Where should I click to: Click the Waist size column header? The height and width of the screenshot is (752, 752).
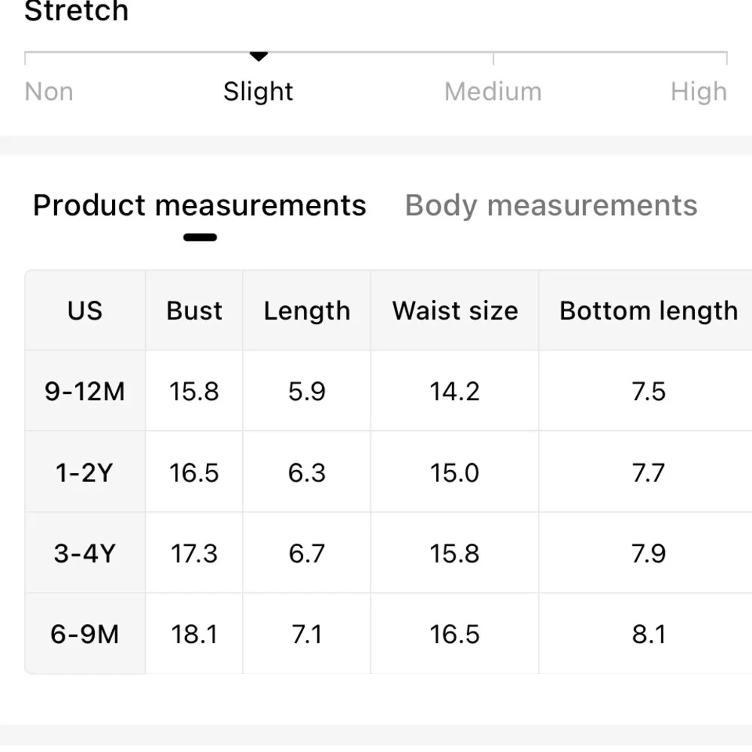[455, 311]
